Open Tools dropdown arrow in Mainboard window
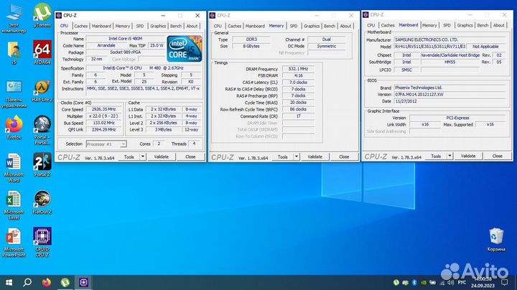 450,156
